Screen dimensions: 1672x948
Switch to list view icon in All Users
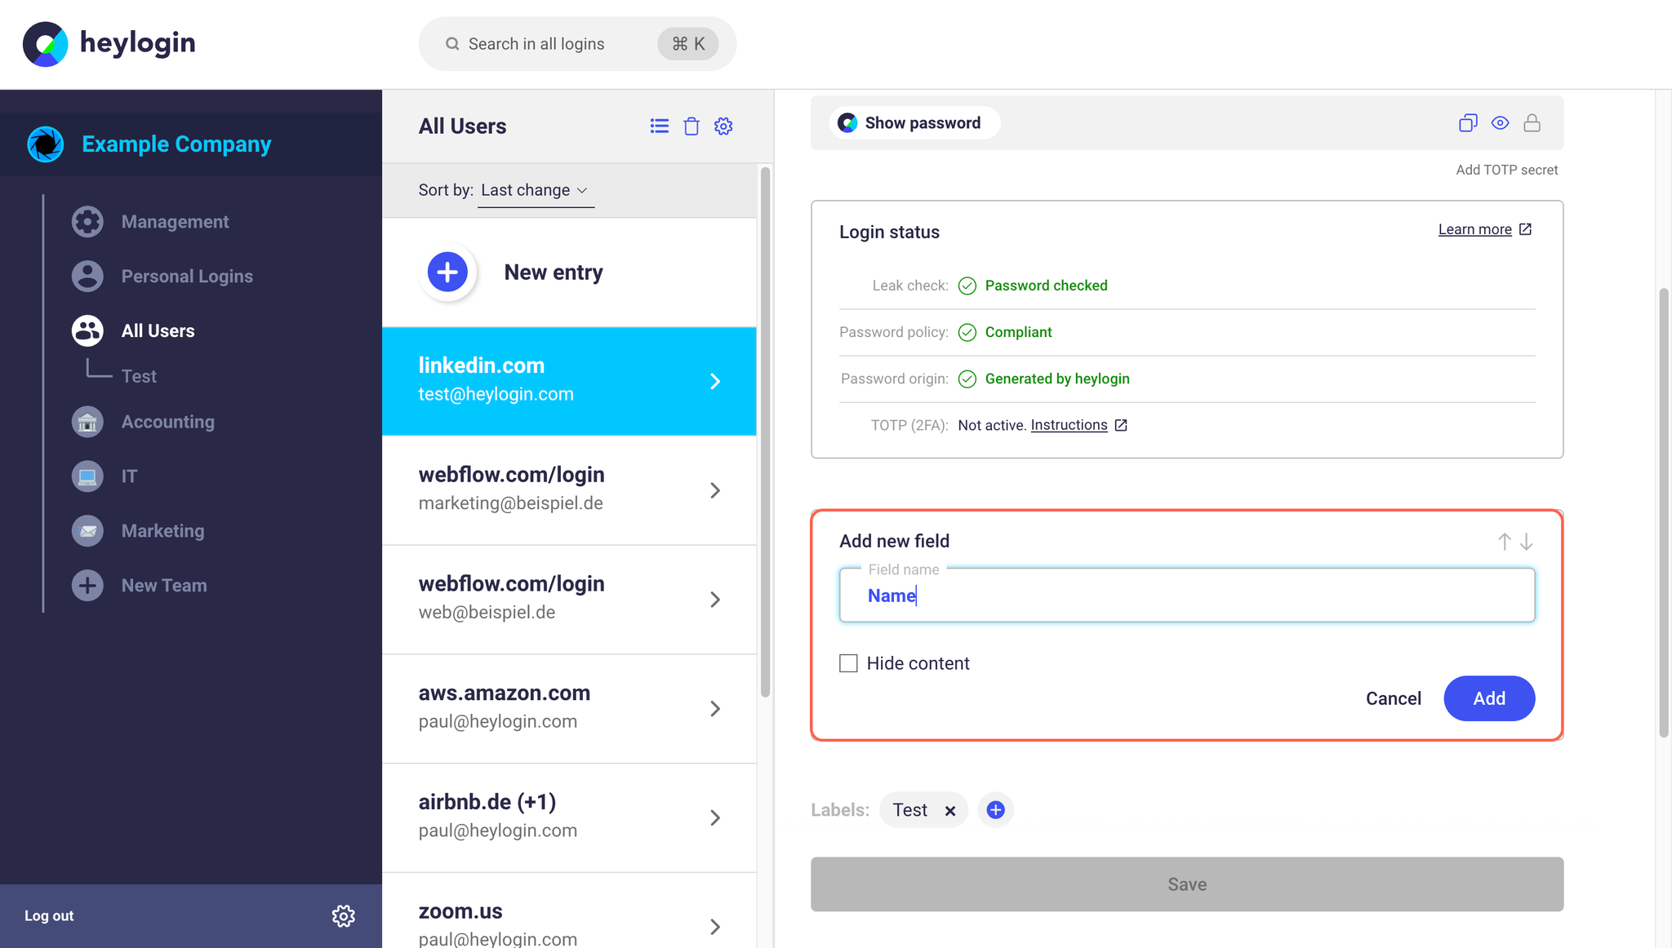660,126
